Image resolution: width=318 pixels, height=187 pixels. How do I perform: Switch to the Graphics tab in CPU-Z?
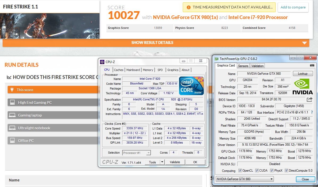click(x=173, y=70)
